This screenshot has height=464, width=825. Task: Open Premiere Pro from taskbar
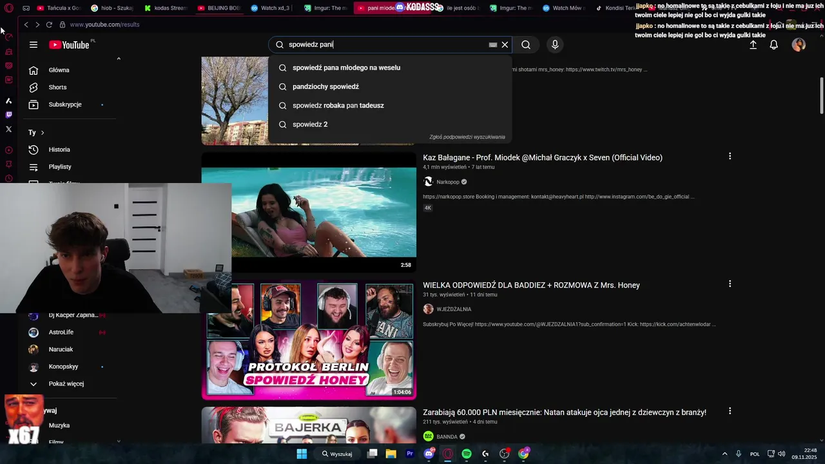(x=409, y=454)
